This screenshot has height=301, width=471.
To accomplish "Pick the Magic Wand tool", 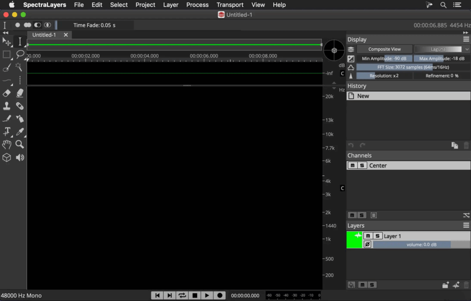I will [x=20, y=67].
